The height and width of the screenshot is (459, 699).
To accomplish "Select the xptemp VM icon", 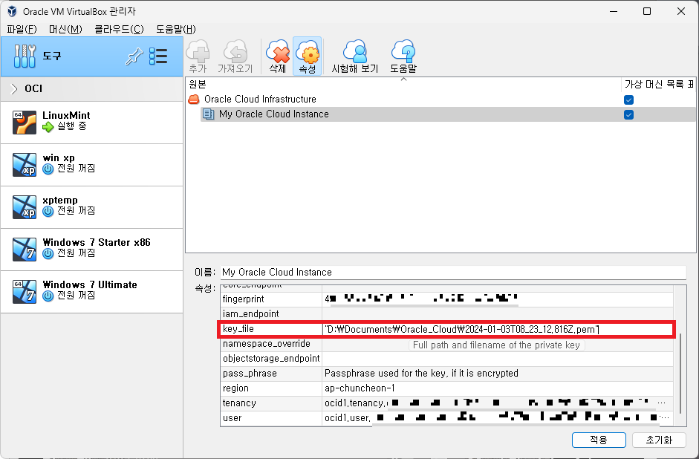I will tap(25, 207).
